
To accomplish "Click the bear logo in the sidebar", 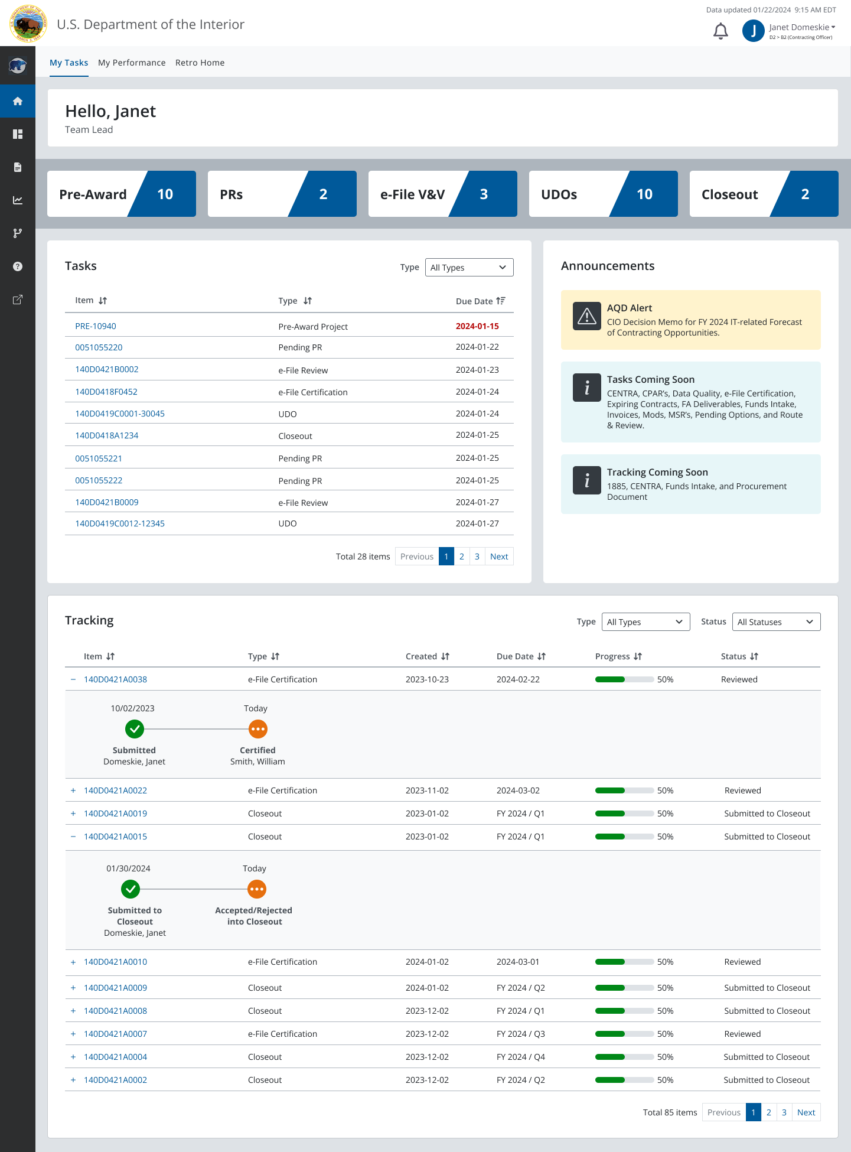I will pos(18,65).
